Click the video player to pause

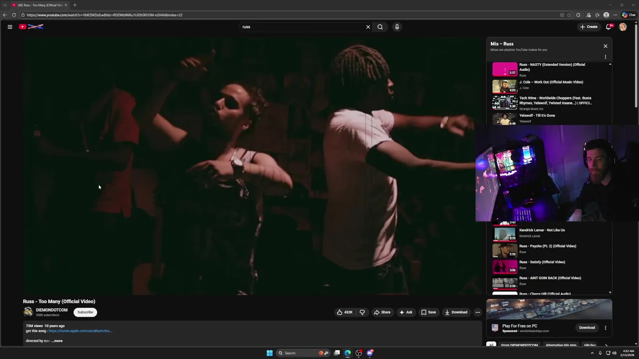(x=252, y=166)
